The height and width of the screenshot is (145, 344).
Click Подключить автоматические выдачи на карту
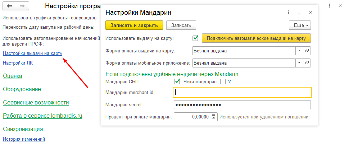[x=256, y=38]
